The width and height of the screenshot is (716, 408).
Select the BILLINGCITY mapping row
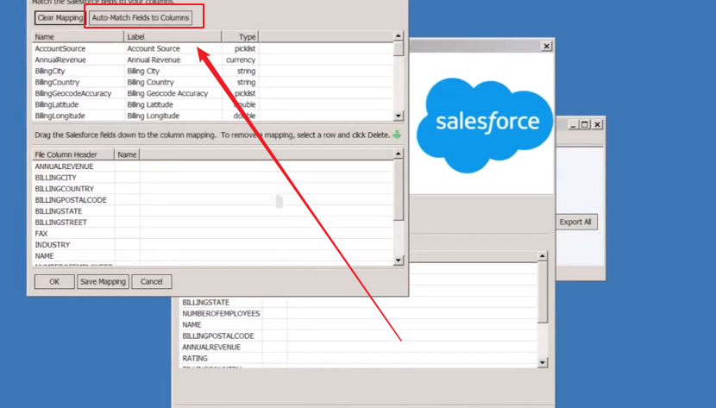click(213, 178)
